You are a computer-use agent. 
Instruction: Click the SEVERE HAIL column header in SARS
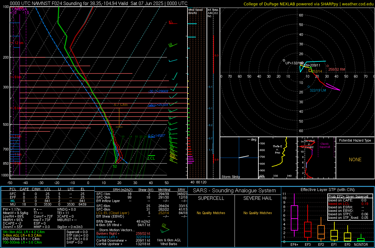pos(257,198)
